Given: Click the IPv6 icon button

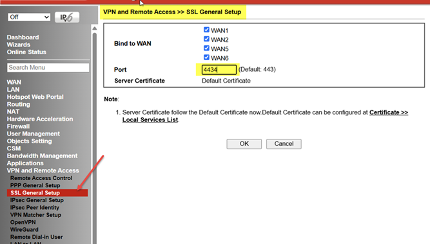Looking at the screenshot, I should tap(67, 17).
